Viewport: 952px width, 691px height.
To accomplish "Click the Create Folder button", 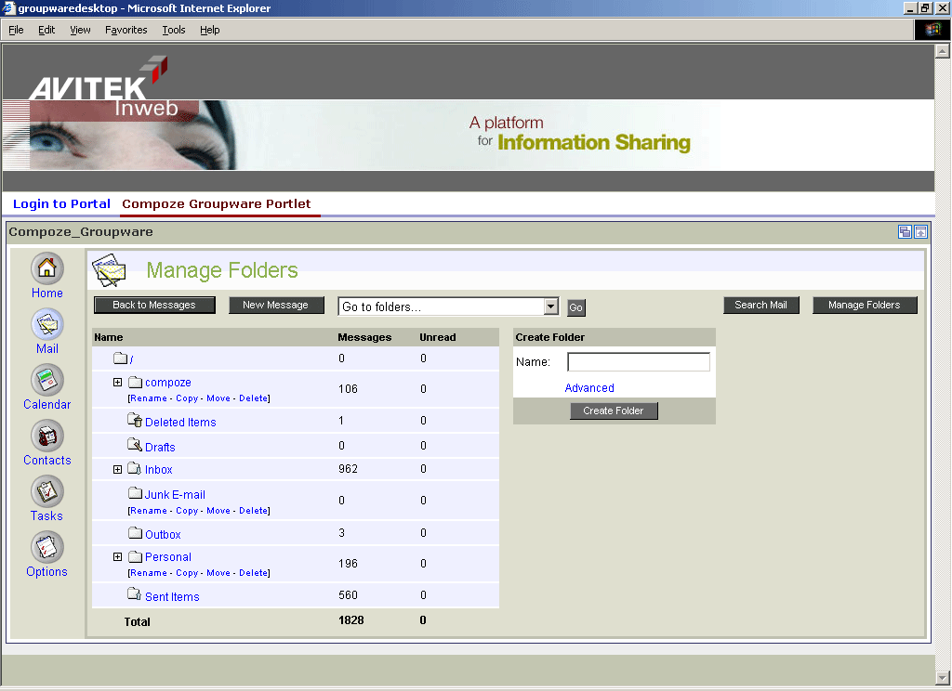I will 614,411.
